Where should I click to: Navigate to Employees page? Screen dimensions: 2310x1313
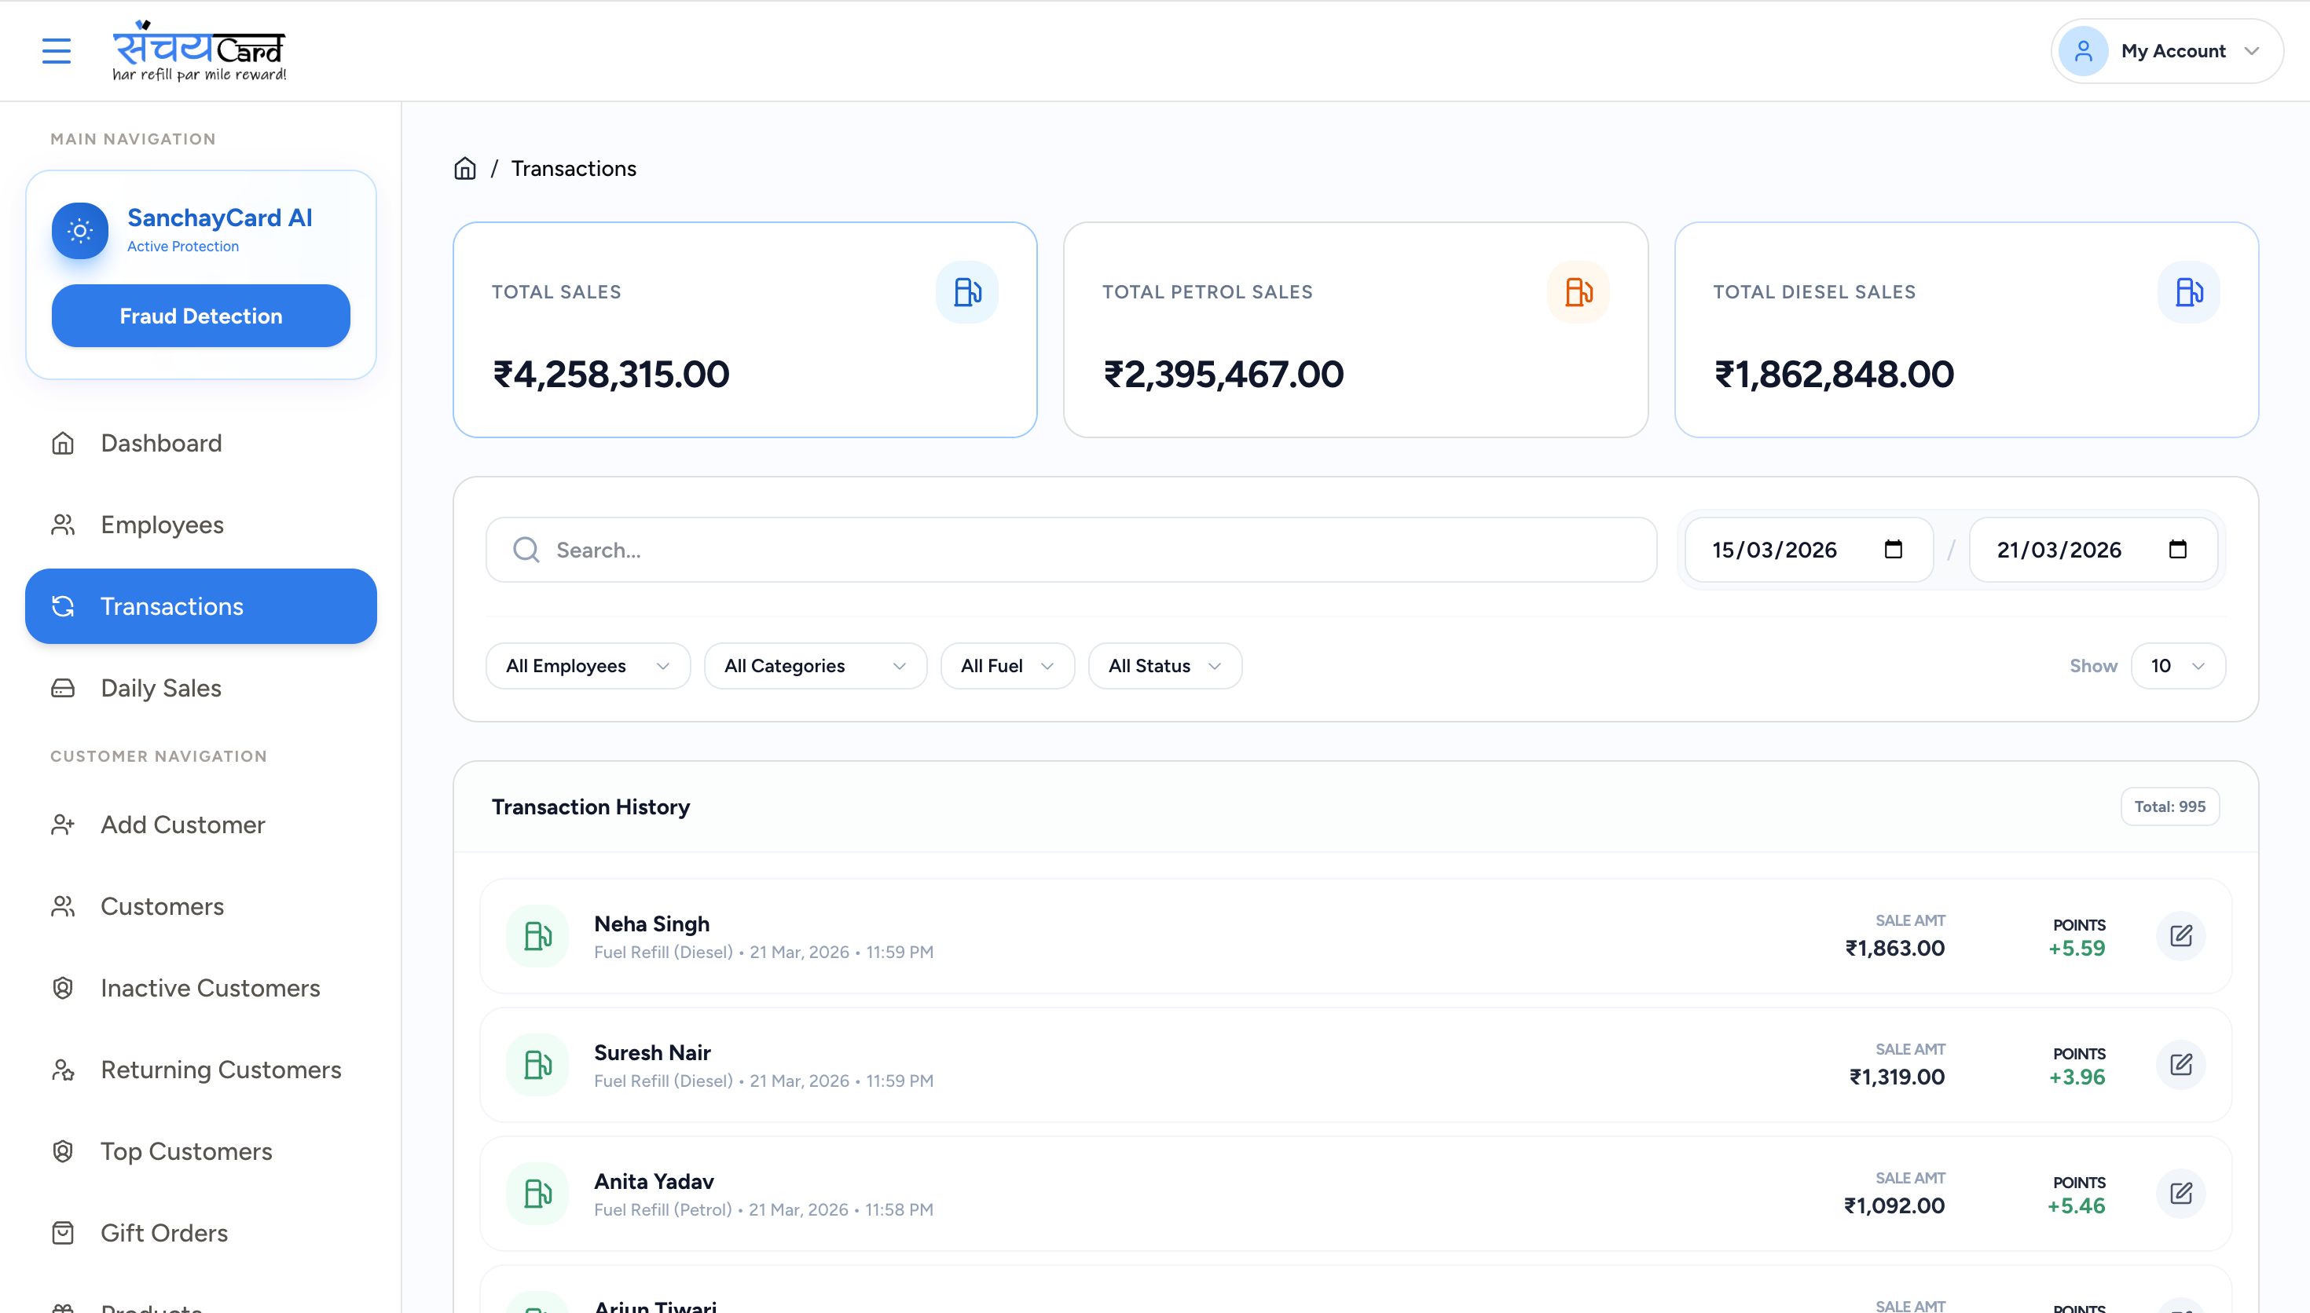point(201,525)
